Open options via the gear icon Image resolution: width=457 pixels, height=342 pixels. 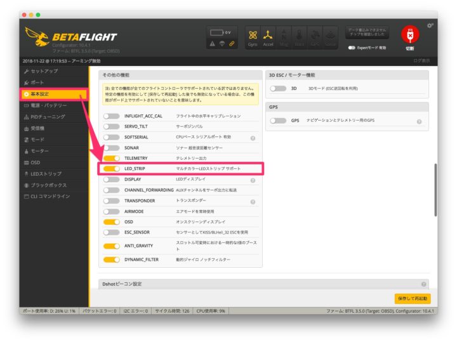430,25
